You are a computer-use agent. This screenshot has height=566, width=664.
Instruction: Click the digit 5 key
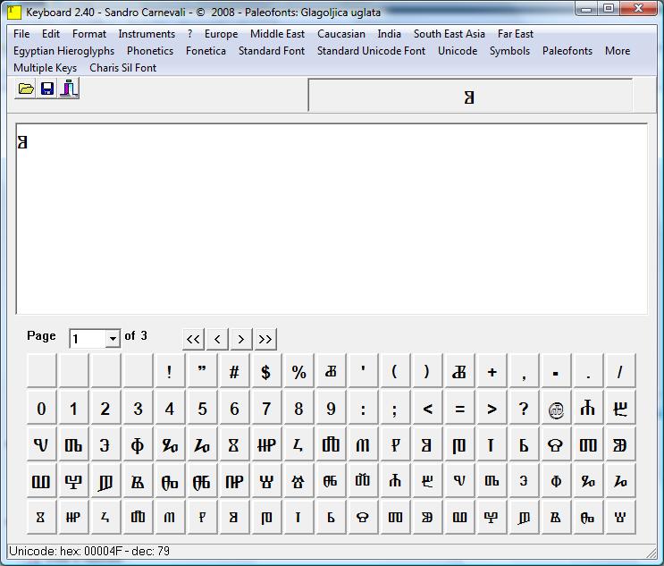click(x=202, y=409)
